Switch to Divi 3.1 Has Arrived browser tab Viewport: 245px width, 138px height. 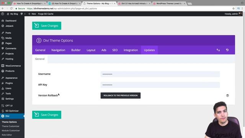click(x=134, y=3)
